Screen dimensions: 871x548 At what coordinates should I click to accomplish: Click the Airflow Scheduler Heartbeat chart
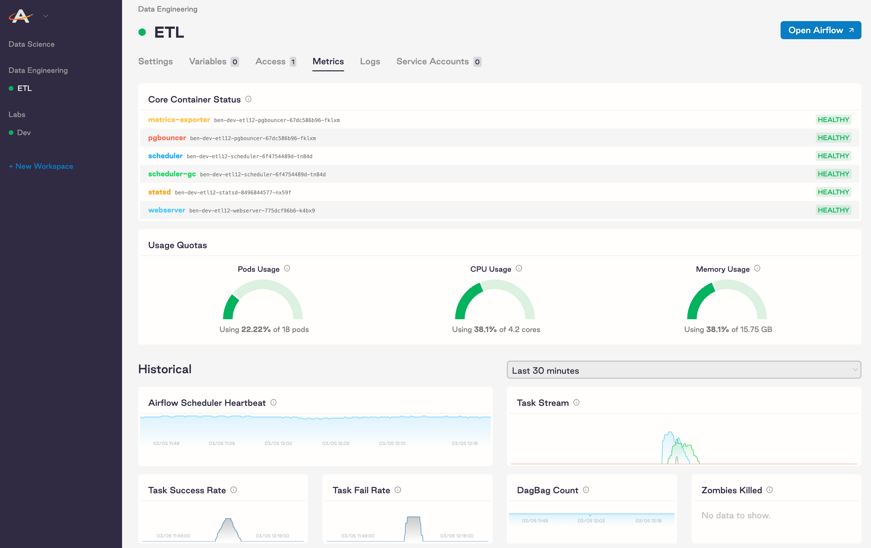315,431
